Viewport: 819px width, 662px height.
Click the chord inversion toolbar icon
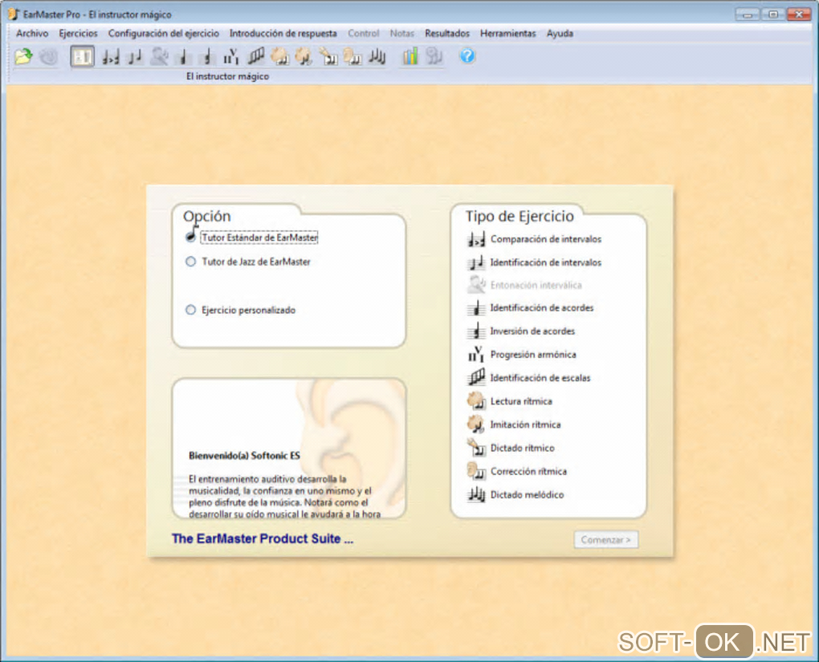click(207, 56)
